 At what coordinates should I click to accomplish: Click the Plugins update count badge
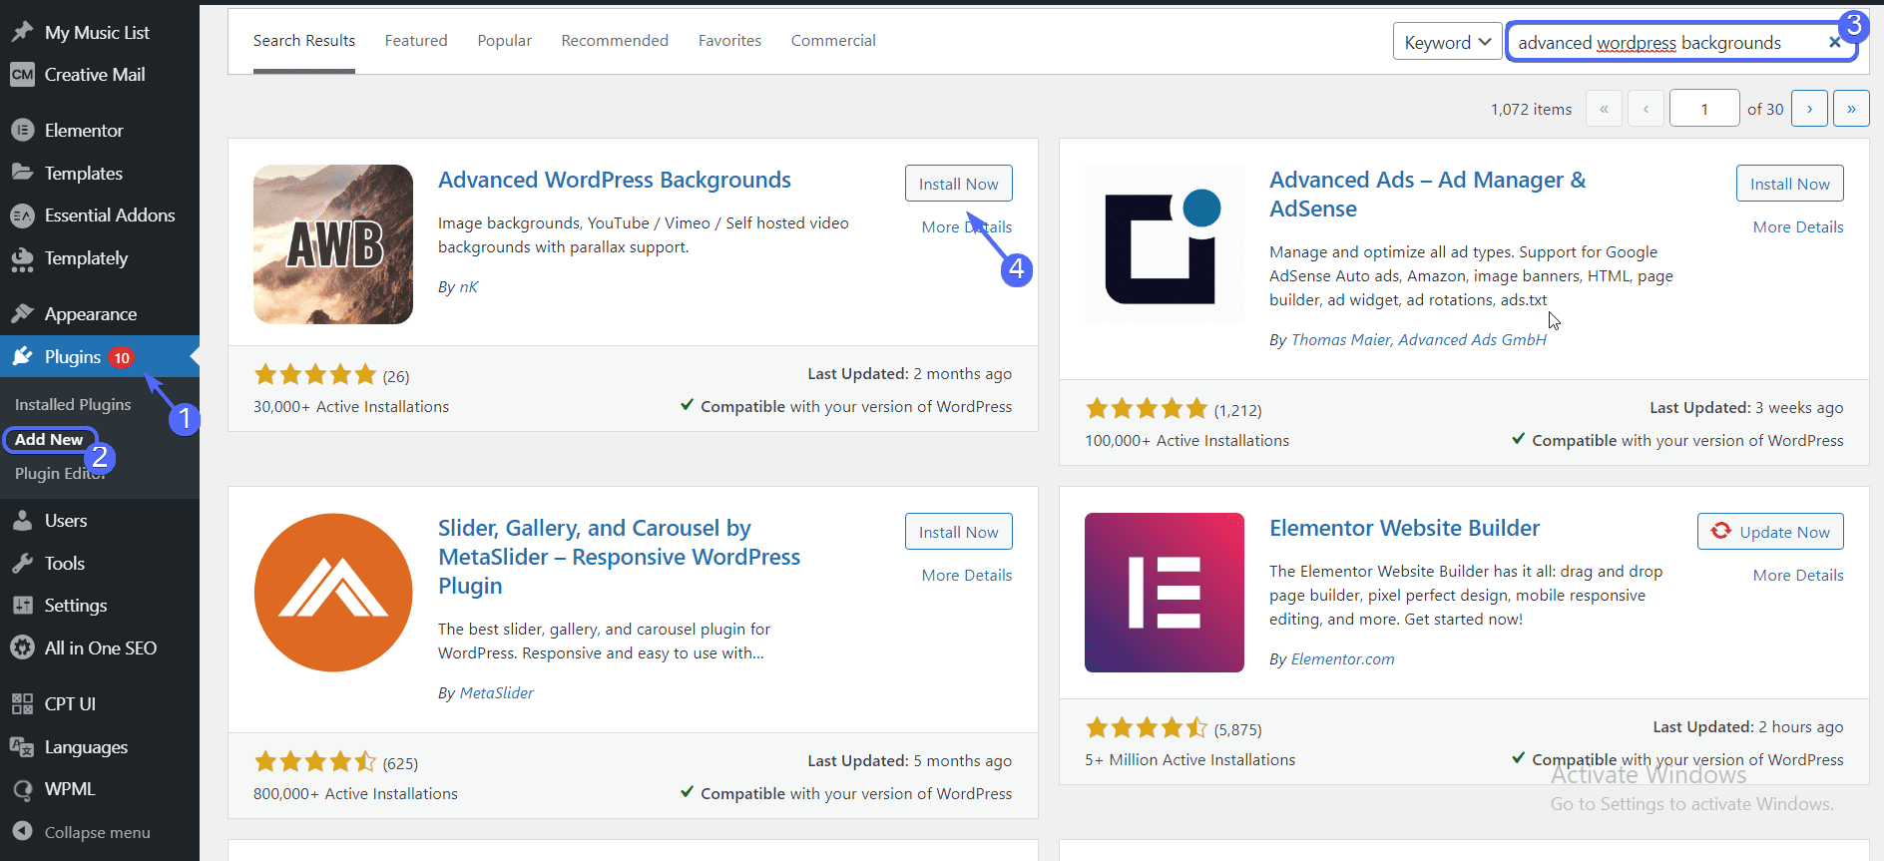[121, 357]
